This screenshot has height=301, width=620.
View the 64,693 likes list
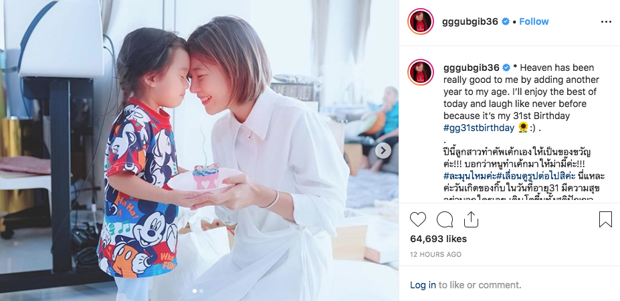click(x=438, y=239)
